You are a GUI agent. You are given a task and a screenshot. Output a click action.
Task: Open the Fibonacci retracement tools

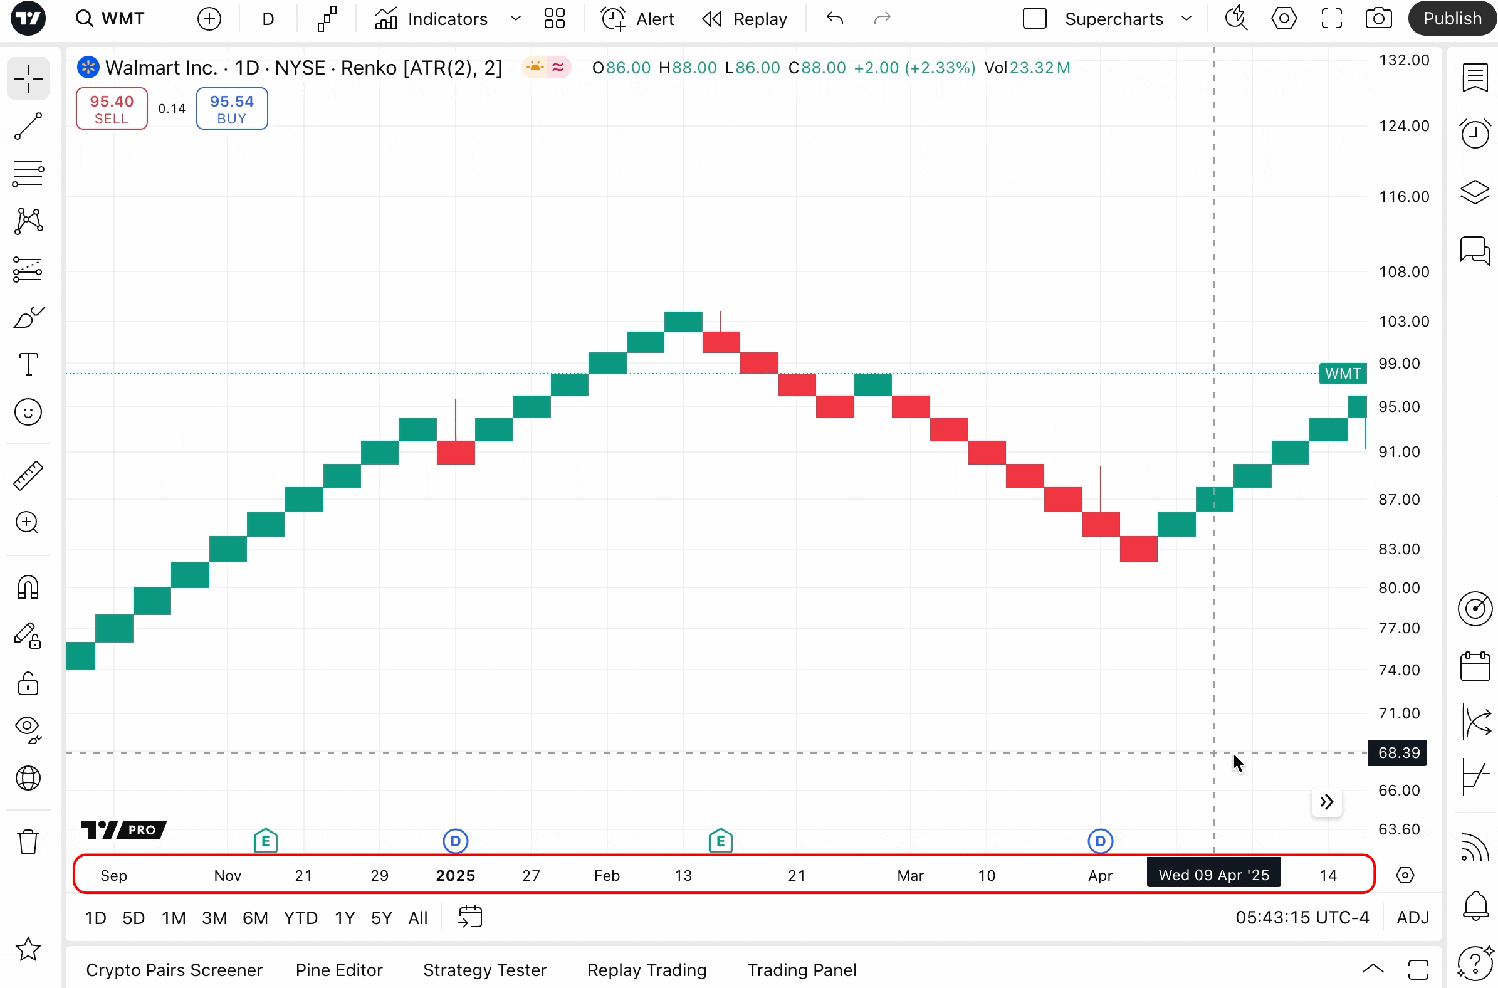click(28, 173)
